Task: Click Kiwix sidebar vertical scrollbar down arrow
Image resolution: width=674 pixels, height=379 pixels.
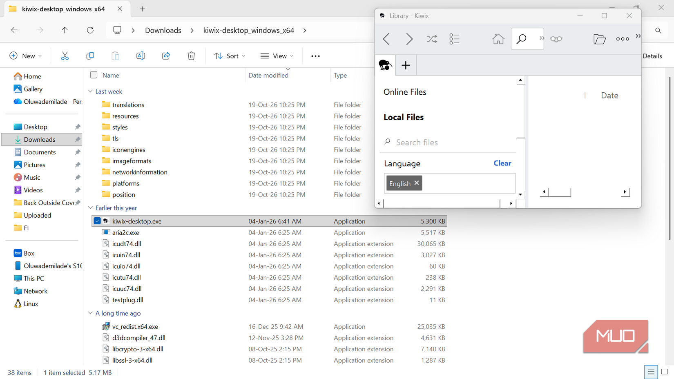Action: (x=520, y=194)
